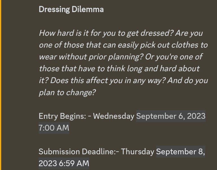Click the Dressing Dilemma embed title
This screenshot has height=170, width=217.
[x=71, y=10]
